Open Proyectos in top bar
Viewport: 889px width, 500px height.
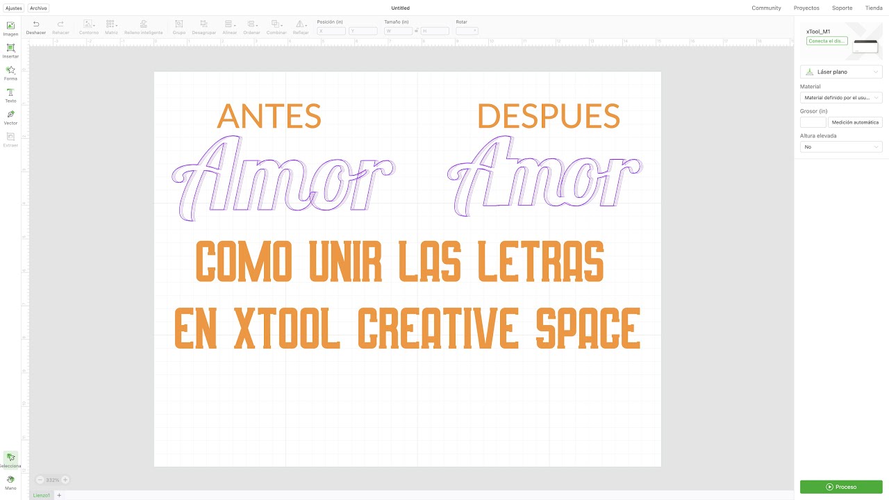806,8
